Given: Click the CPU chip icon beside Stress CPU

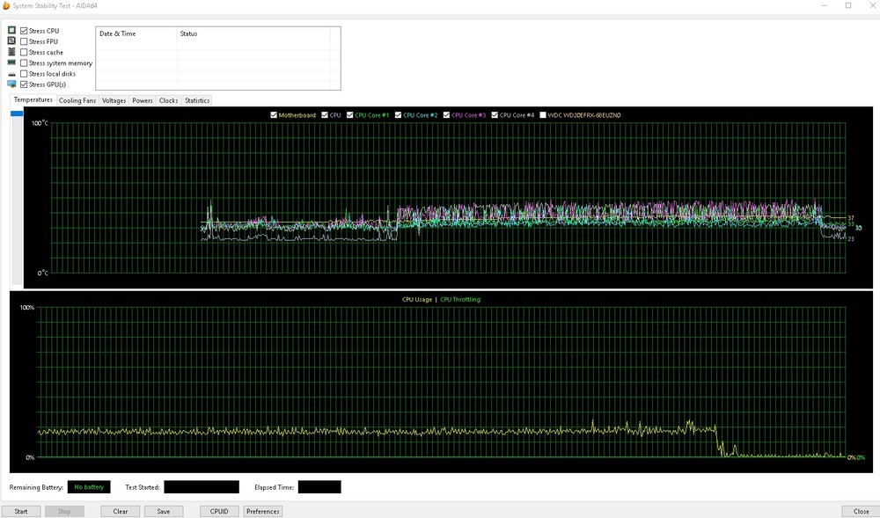Looking at the screenshot, I should coord(11,31).
